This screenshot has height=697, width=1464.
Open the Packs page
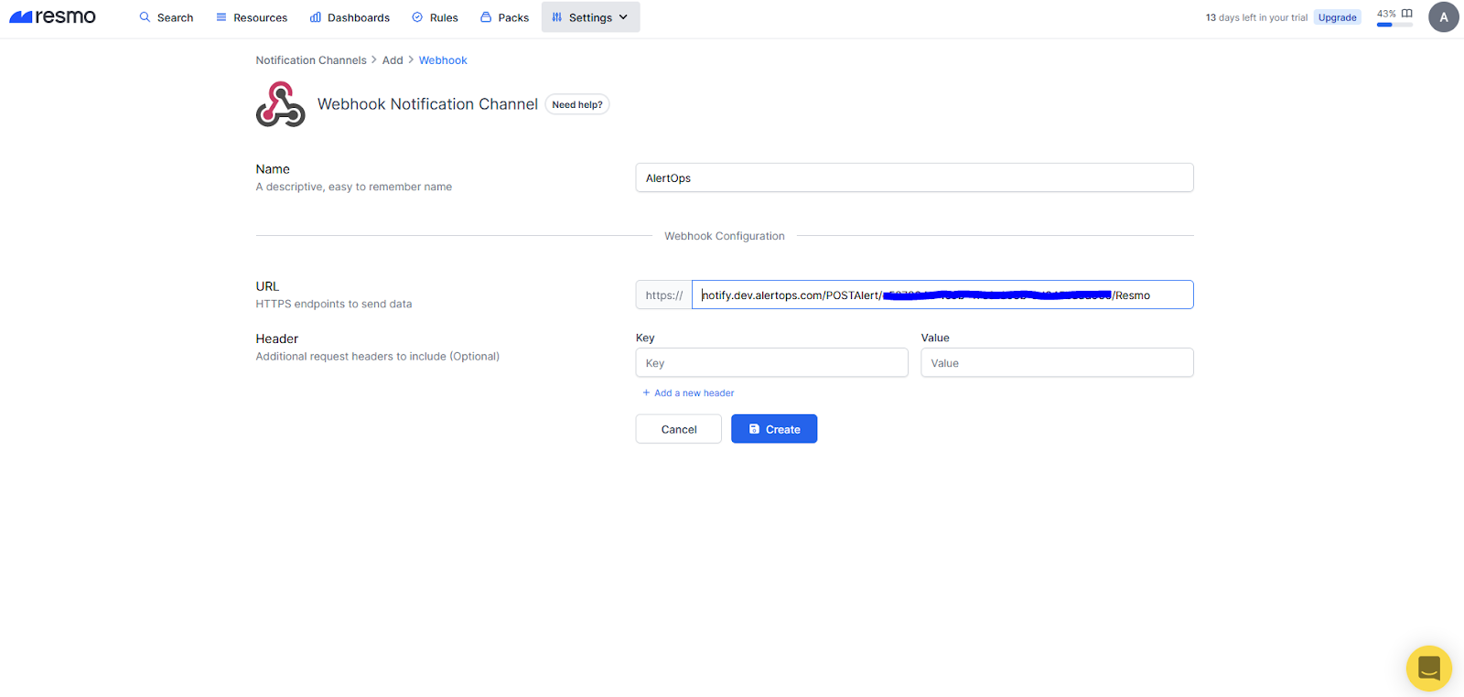pyautogui.click(x=504, y=17)
